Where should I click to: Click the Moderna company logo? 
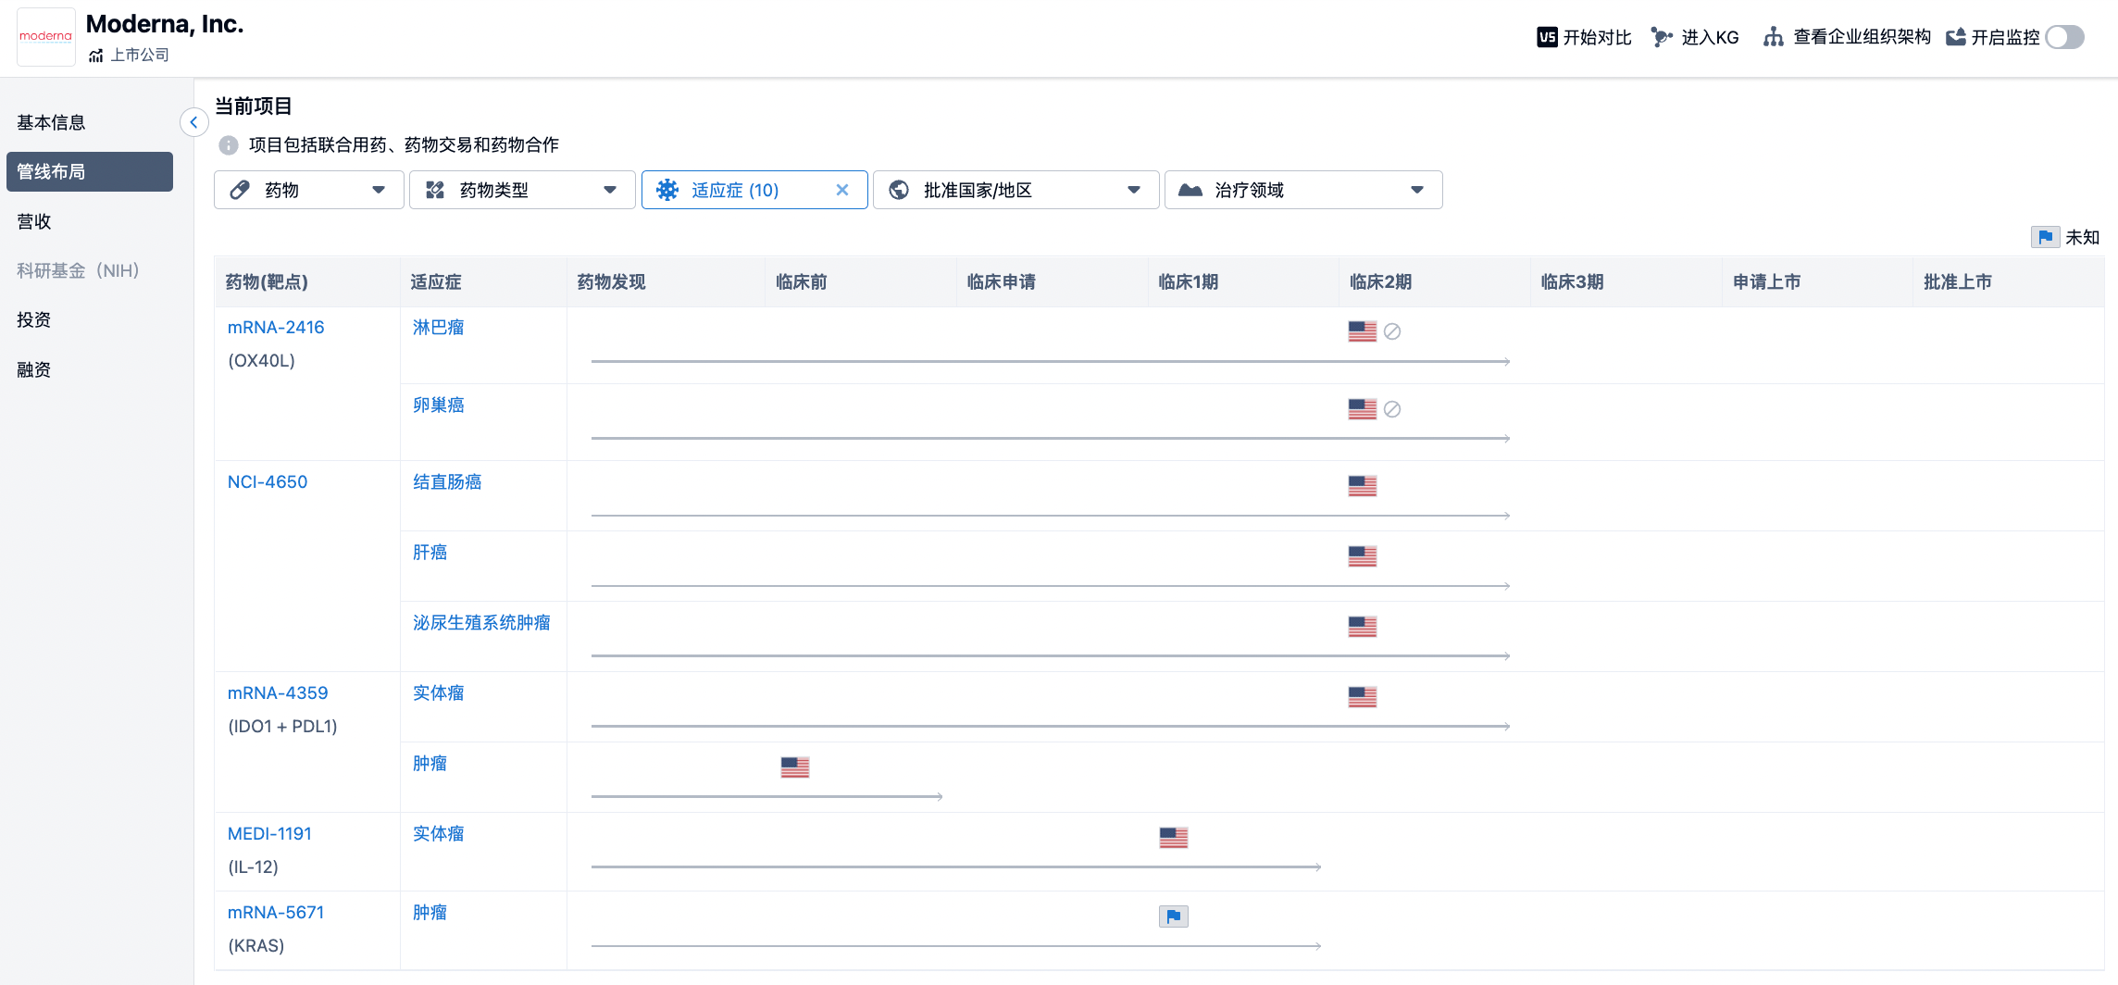[46, 37]
